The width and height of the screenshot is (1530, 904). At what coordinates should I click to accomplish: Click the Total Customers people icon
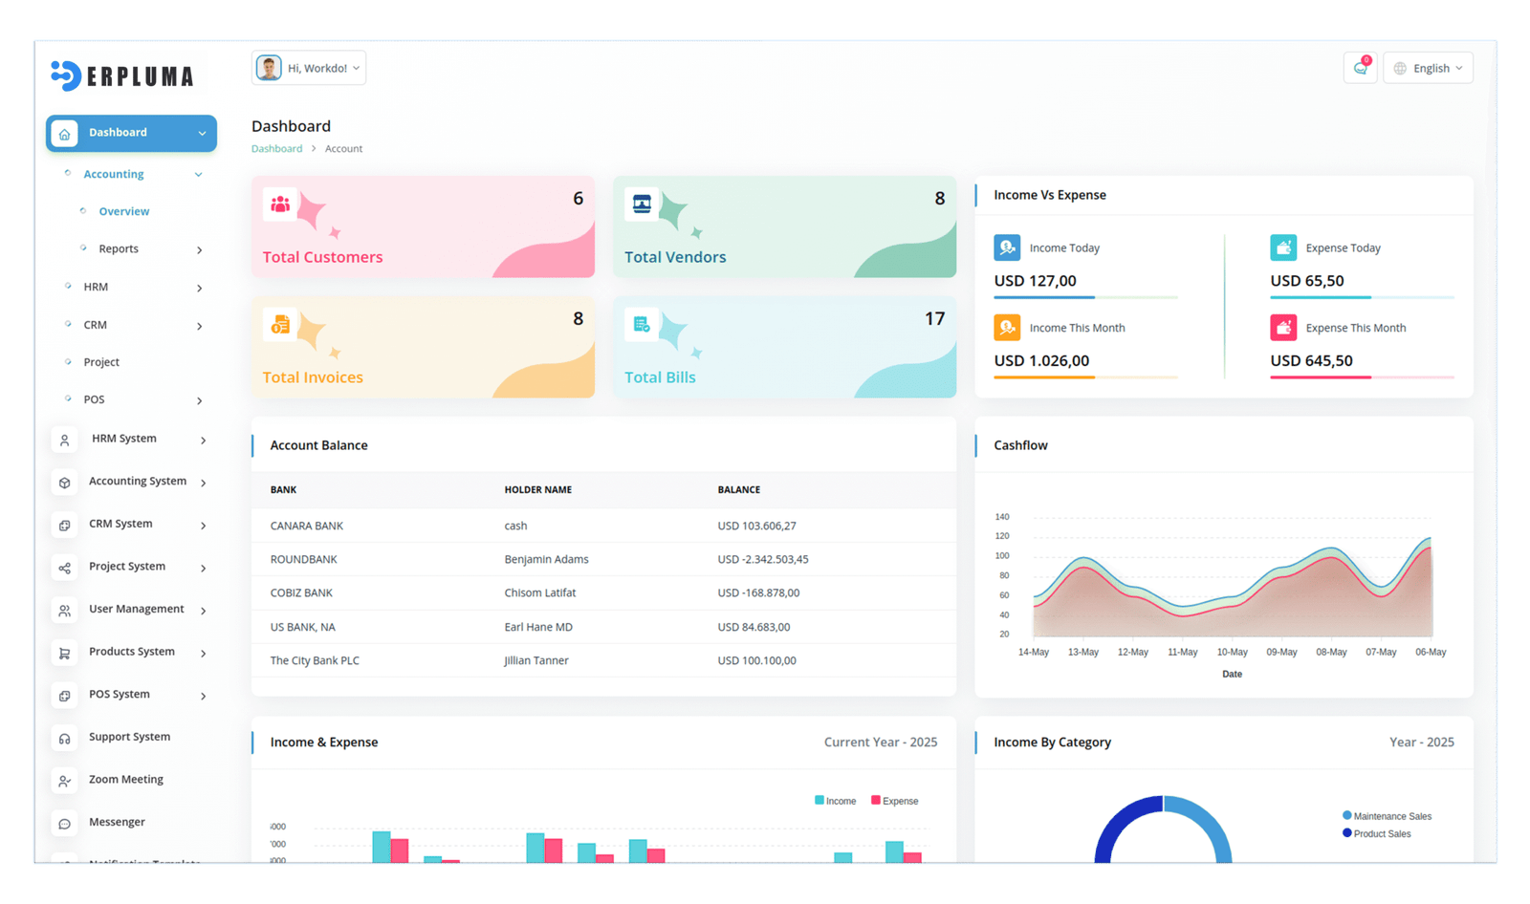280,204
